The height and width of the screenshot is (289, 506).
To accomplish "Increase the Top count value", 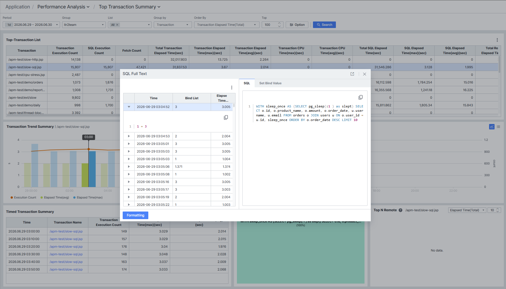I will (279, 23).
